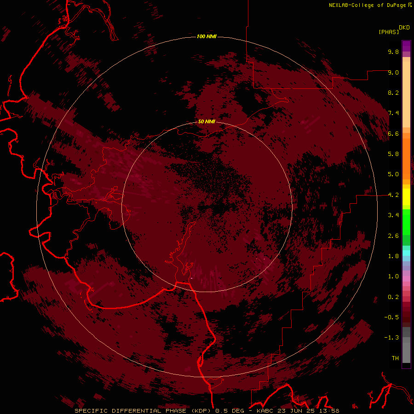The width and height of the screenshot is (414, 414).
Task: Click the -1.3 value on the color scale
Action: [391, 338]
